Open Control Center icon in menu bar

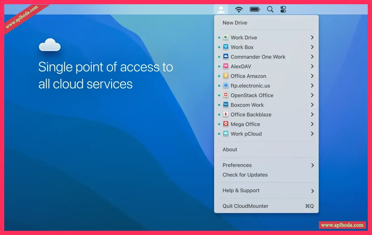click(x=283, y=10)
